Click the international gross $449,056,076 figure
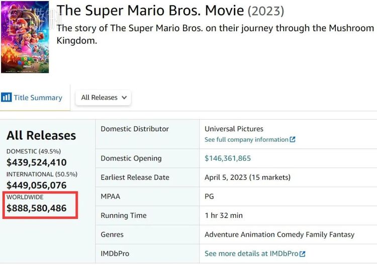This screenshot has height=265, width=377. coord(36,186)
